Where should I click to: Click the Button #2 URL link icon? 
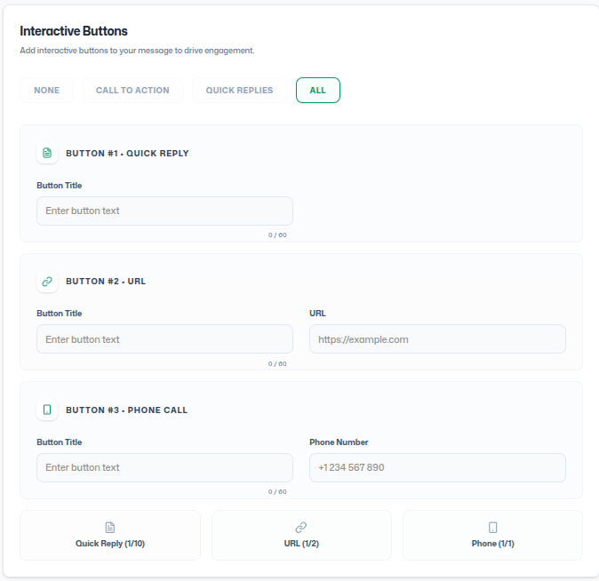(x=47, y=282)
